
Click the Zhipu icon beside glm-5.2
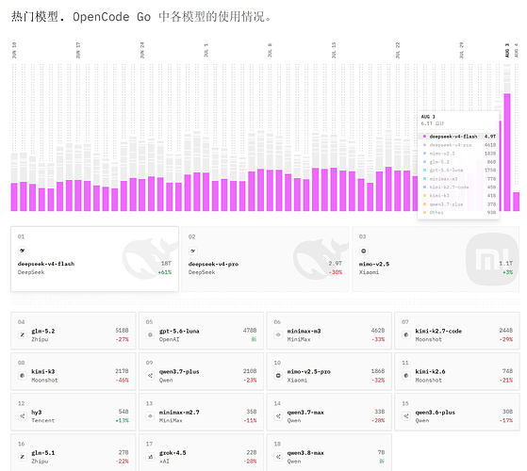click(23, 334)
